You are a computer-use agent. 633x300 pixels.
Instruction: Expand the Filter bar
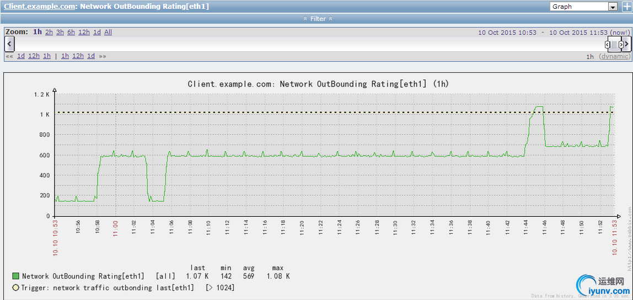318,19
